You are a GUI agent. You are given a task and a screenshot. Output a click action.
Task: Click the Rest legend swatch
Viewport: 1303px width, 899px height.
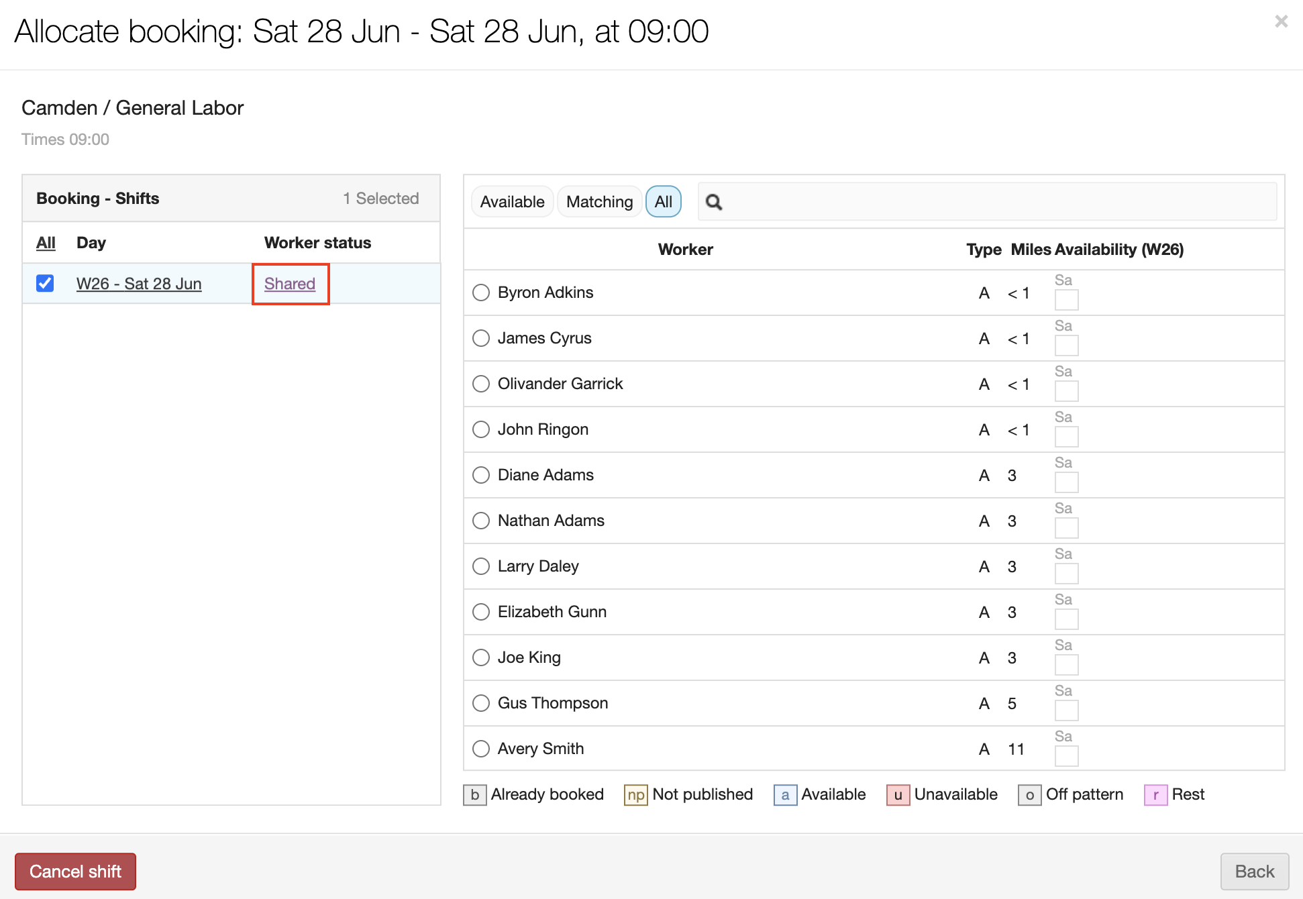1155,795
